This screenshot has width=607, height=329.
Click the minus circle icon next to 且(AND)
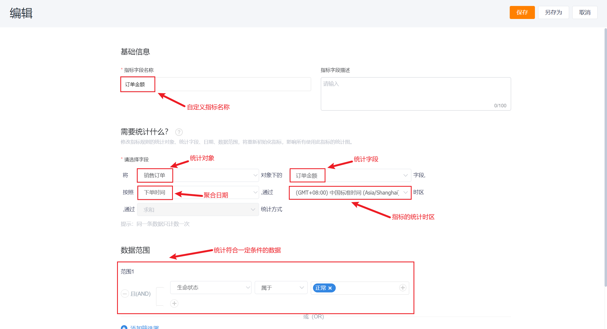pos(125,293)
